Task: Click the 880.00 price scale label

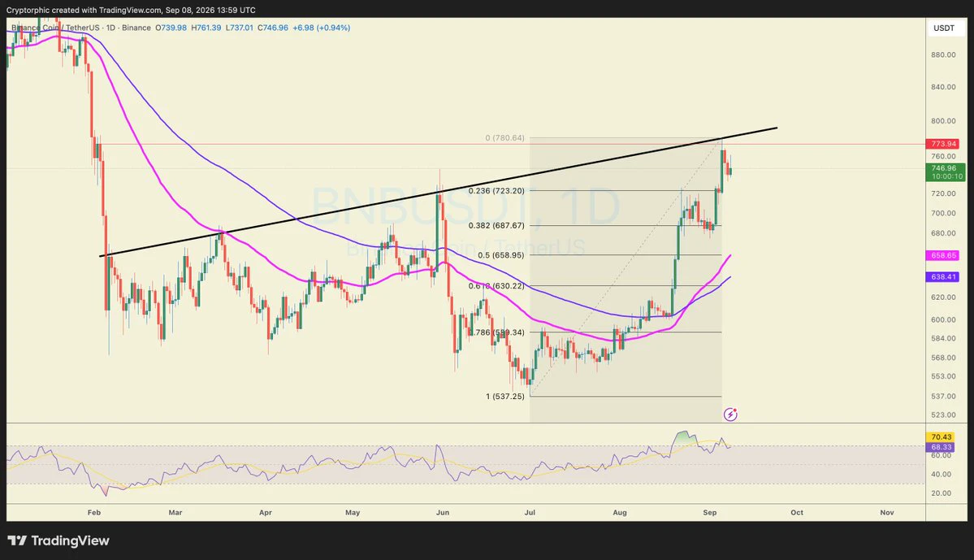Action: point(943,54)
